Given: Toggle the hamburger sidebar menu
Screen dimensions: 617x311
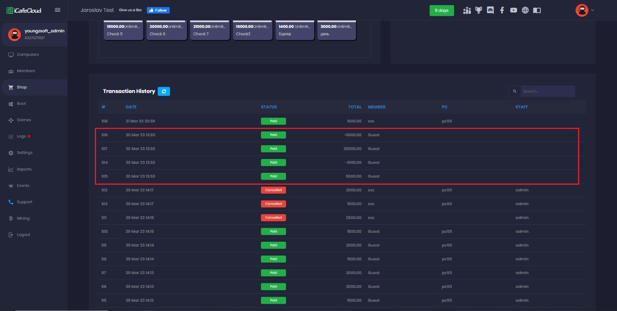Looking at the screenshot, I should point(57,10).
